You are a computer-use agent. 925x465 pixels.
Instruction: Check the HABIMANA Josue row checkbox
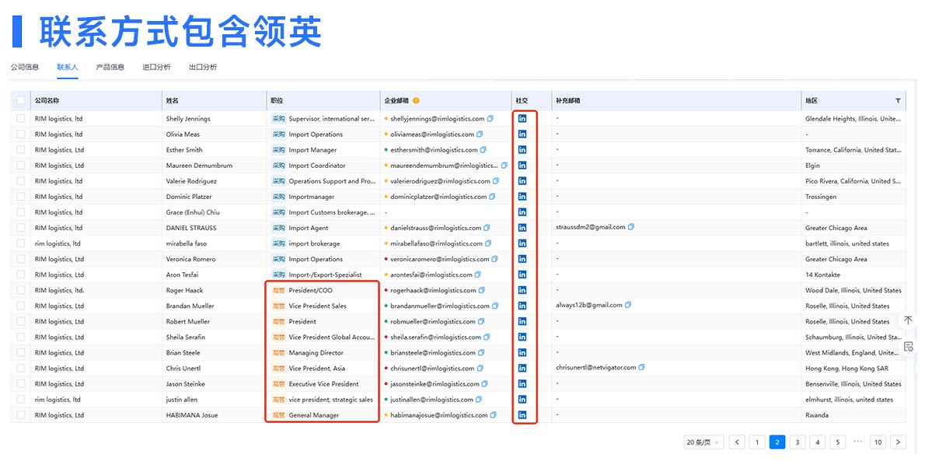click(x=21, y=414)
